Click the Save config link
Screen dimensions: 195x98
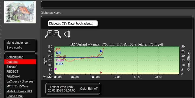coord(14,47)
